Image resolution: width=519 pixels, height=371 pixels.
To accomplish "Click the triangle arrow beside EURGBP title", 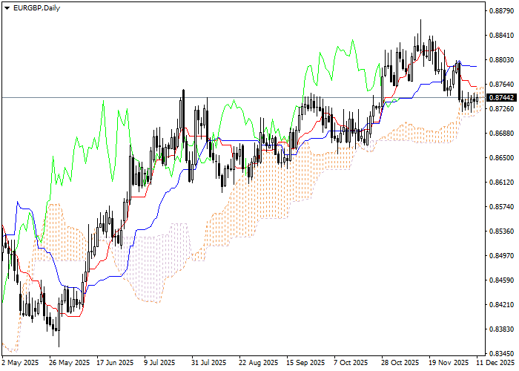I will (x=7, y=7).
